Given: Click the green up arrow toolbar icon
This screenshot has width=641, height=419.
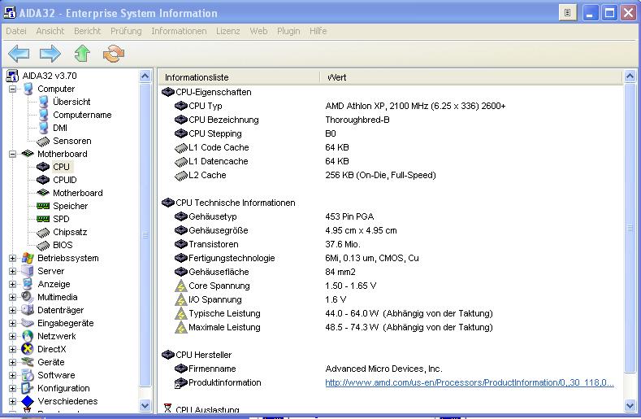Looking at the screenshot, I should point(82,54).
